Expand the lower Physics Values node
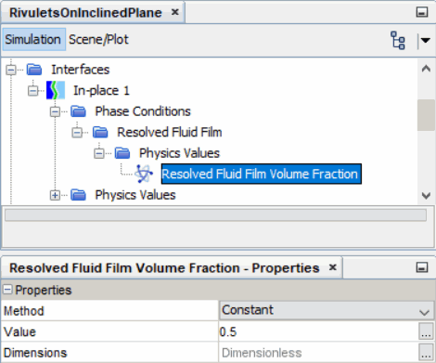This screenshot has width=436, height=363. pos(55,195)
